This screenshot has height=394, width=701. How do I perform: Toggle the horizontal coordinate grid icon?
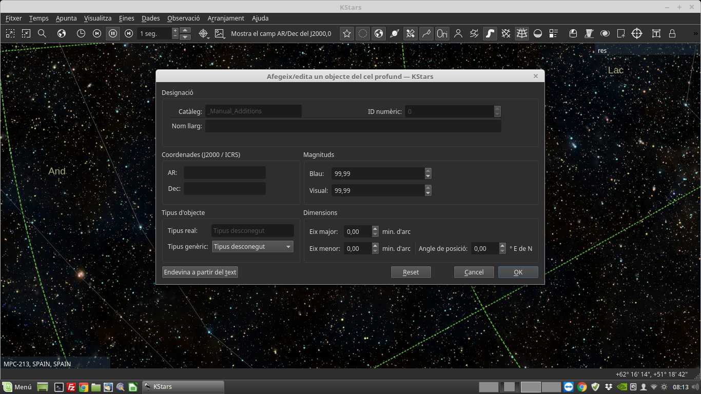point(522,33)
